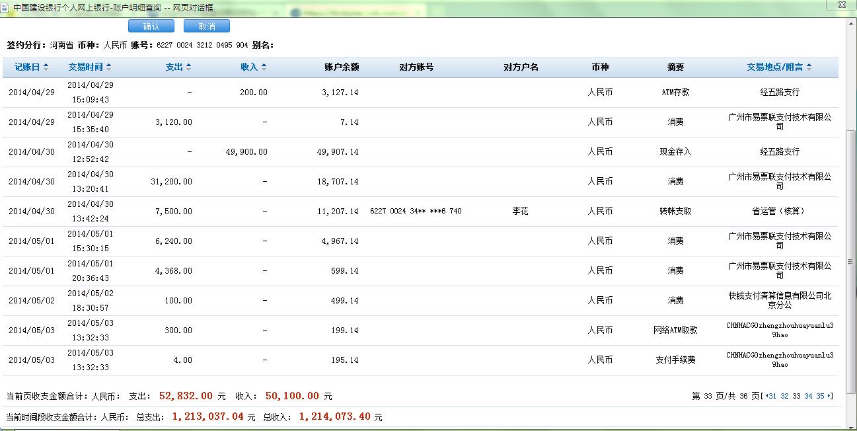The image size is (857, 431).
Task: Sort by 支出 column arrow icon
Action: (188, 67)
